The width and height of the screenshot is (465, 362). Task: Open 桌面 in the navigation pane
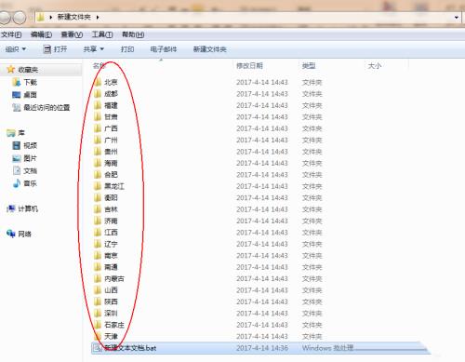pos(31,95)
